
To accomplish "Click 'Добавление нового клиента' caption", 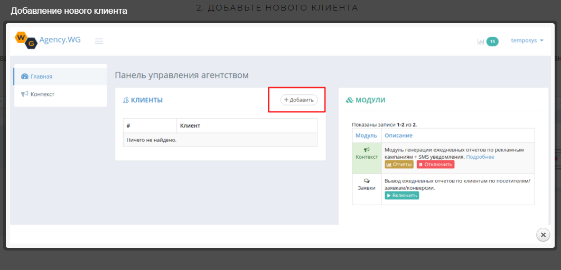I will tap(69, 11).
